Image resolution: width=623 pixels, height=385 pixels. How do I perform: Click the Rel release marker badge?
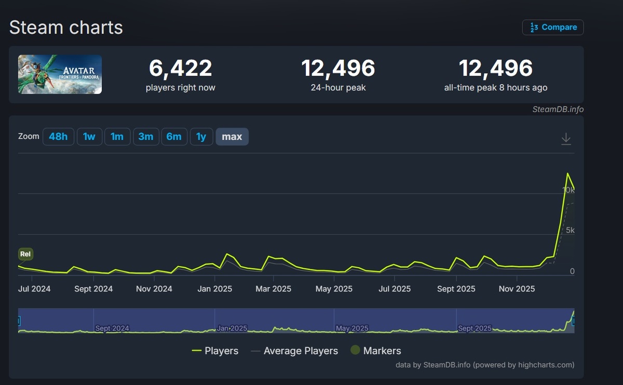coord(25,254)
